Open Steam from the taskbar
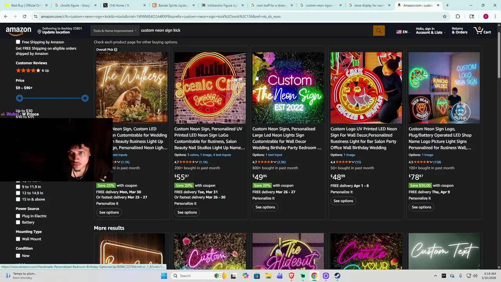The width and height of the screenshot is (501, 282). [337, 276]
